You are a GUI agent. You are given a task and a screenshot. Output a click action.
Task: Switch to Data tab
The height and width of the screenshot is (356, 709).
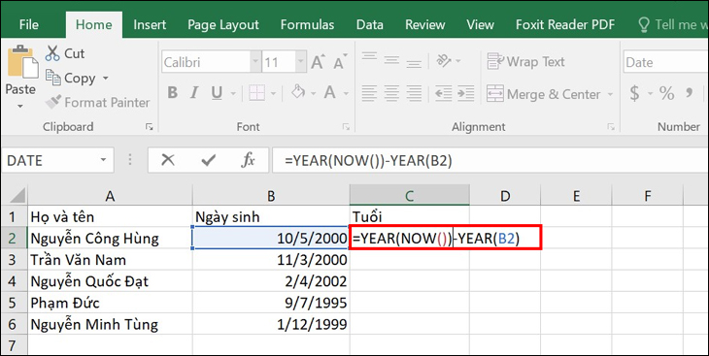pos(369,24)
